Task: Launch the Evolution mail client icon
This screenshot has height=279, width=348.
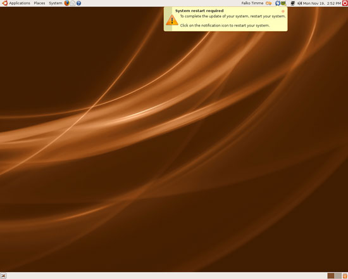Action: pyautogui.click(x=73, y=3)
